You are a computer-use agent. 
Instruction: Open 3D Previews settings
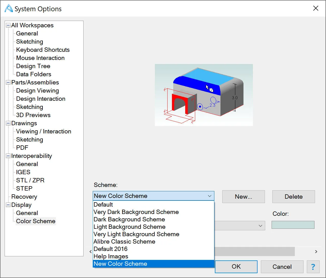33,115
